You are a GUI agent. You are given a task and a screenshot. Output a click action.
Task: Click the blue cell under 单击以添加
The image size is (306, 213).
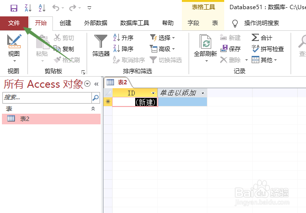click(x=182, y=102)
